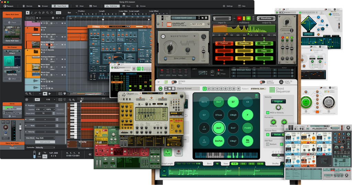Click the Multi Lane Edit button

point(45,142)
